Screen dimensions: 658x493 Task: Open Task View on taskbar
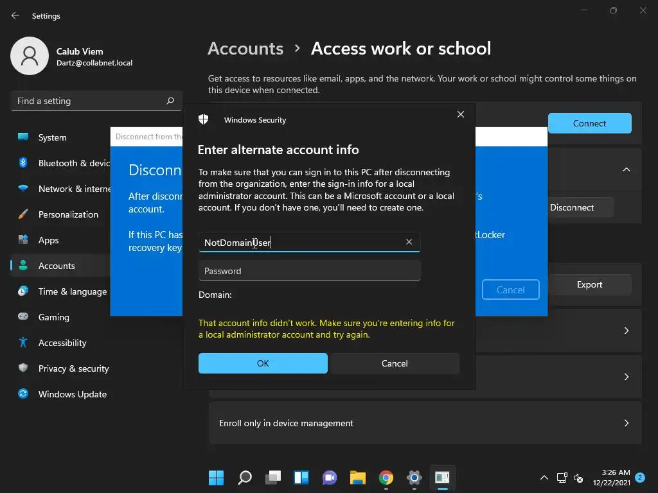[x=272, y=478]
